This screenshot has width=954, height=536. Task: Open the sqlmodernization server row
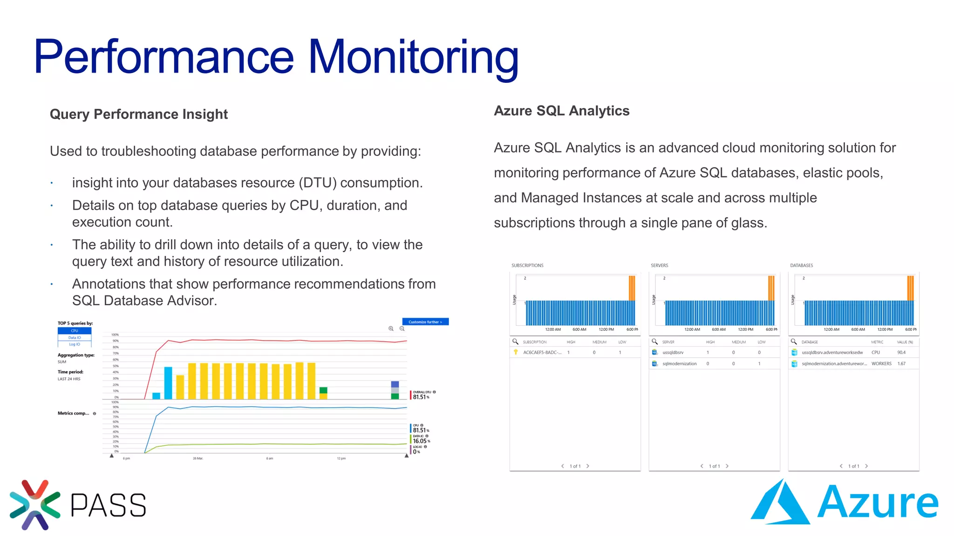[715, 364]
